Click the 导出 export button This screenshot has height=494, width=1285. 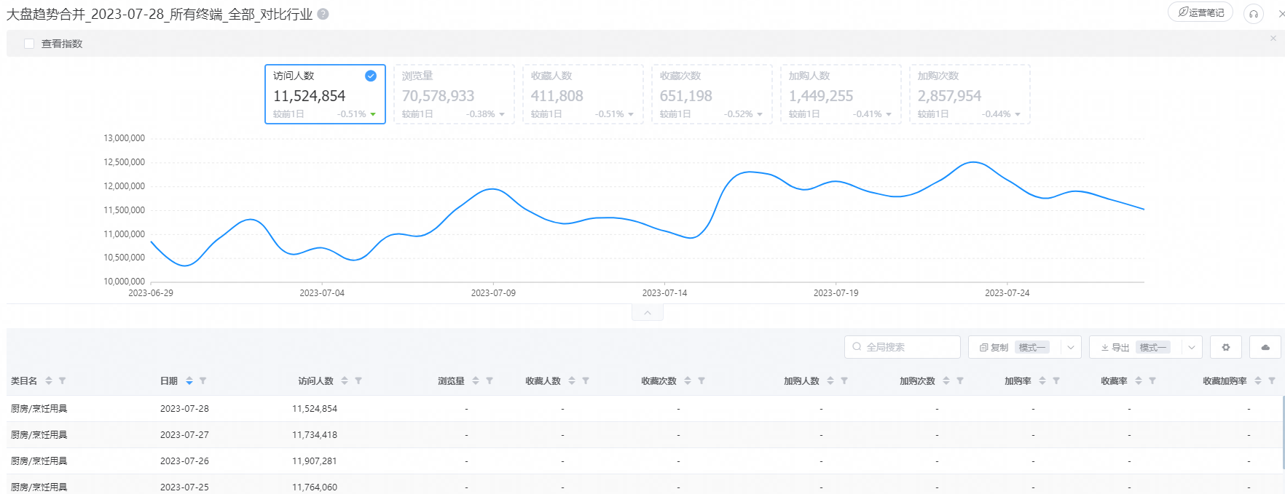click(1115, 347)
